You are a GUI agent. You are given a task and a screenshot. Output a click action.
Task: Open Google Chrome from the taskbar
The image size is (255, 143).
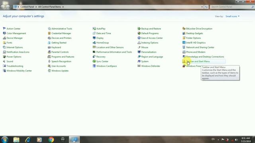click(51, 139)
